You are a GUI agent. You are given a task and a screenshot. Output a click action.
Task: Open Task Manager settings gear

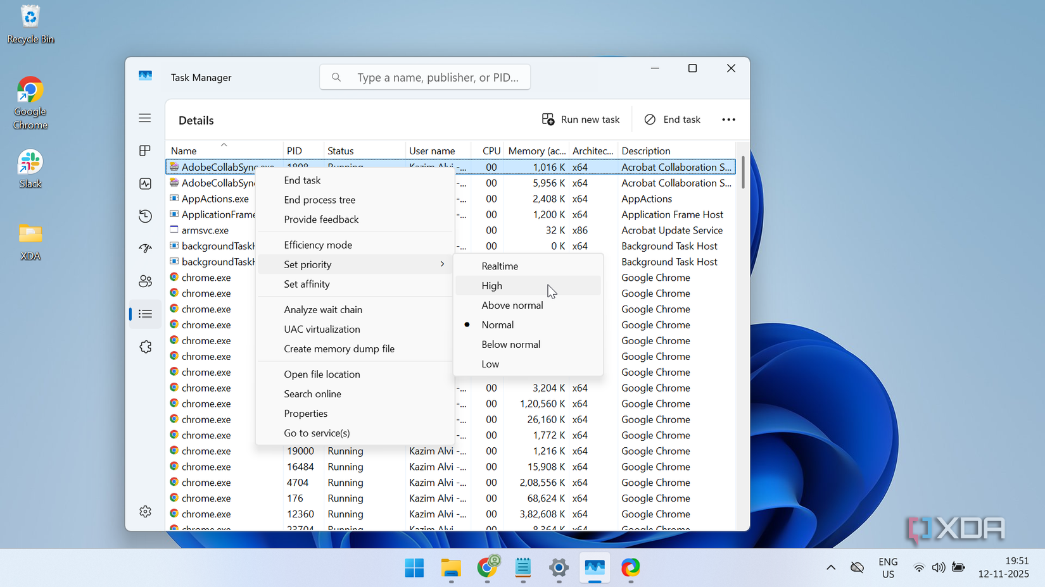coord(145,511)
